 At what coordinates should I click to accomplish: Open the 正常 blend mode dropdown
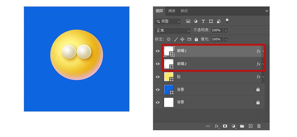point(173,30)
